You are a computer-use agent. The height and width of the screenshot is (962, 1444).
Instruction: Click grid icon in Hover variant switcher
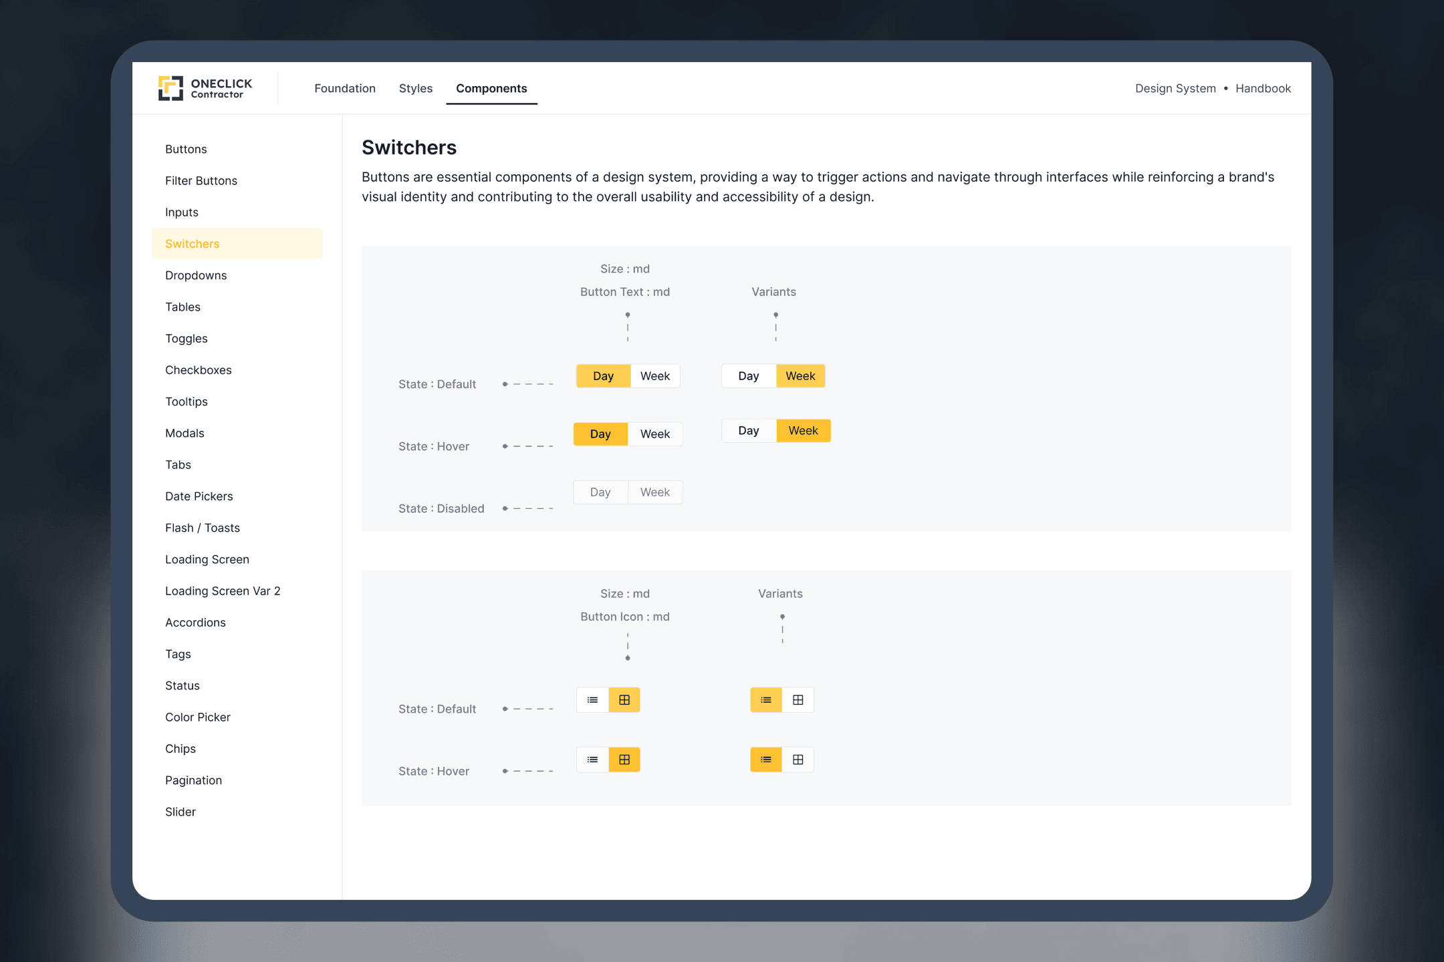[798, 760]
